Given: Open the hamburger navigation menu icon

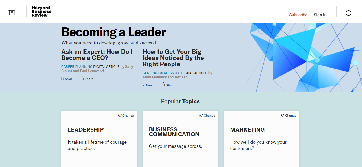Looking at the screenshot, I should [x=12, y=12].
